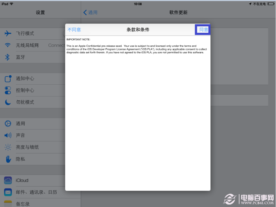Tap the 同意 (Agree) button
Viewport: 276px width, 207px height.
click(x=203, y=30)
